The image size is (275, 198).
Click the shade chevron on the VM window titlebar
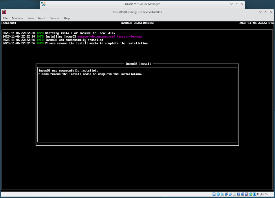[x=261, y=12]
